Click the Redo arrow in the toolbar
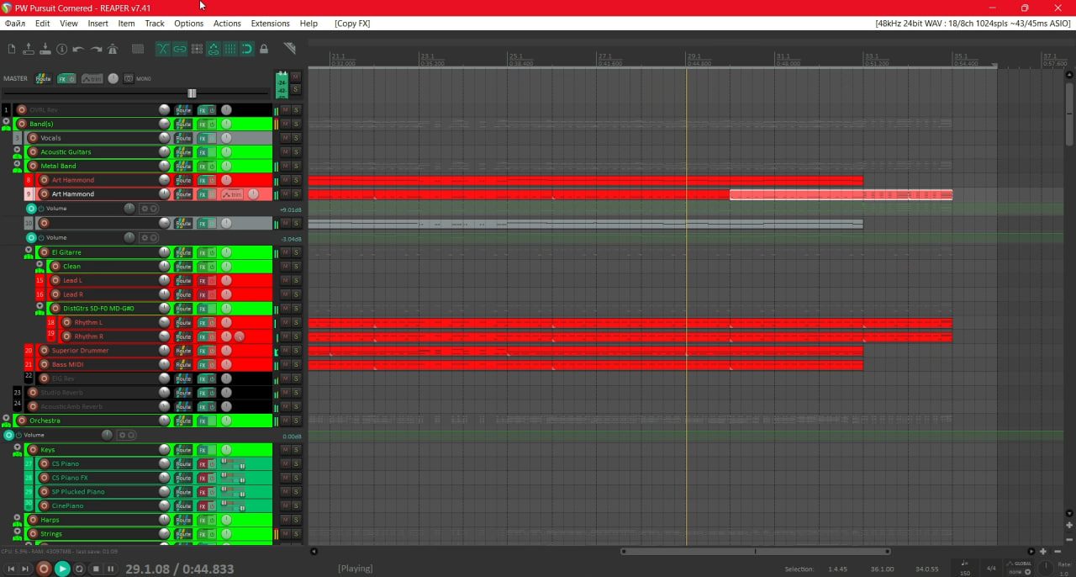The width and height of the screenshot is (1076, 577). point(96,50)
